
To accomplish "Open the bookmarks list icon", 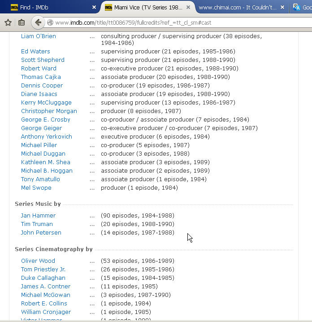I will 22,22.
